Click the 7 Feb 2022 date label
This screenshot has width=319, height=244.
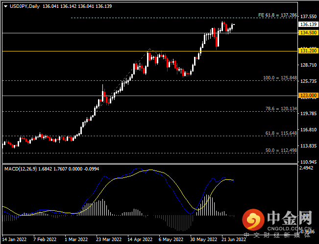(45, 239)
